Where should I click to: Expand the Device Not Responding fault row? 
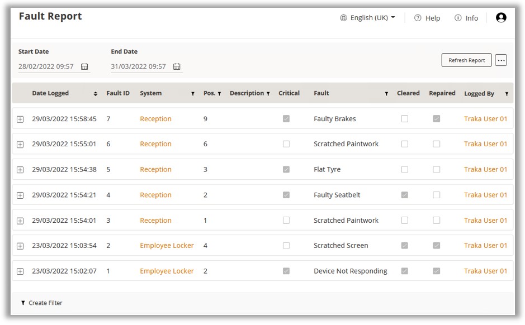[x=20, y=271]
